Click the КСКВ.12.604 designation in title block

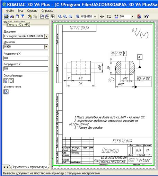coord(122,141)
